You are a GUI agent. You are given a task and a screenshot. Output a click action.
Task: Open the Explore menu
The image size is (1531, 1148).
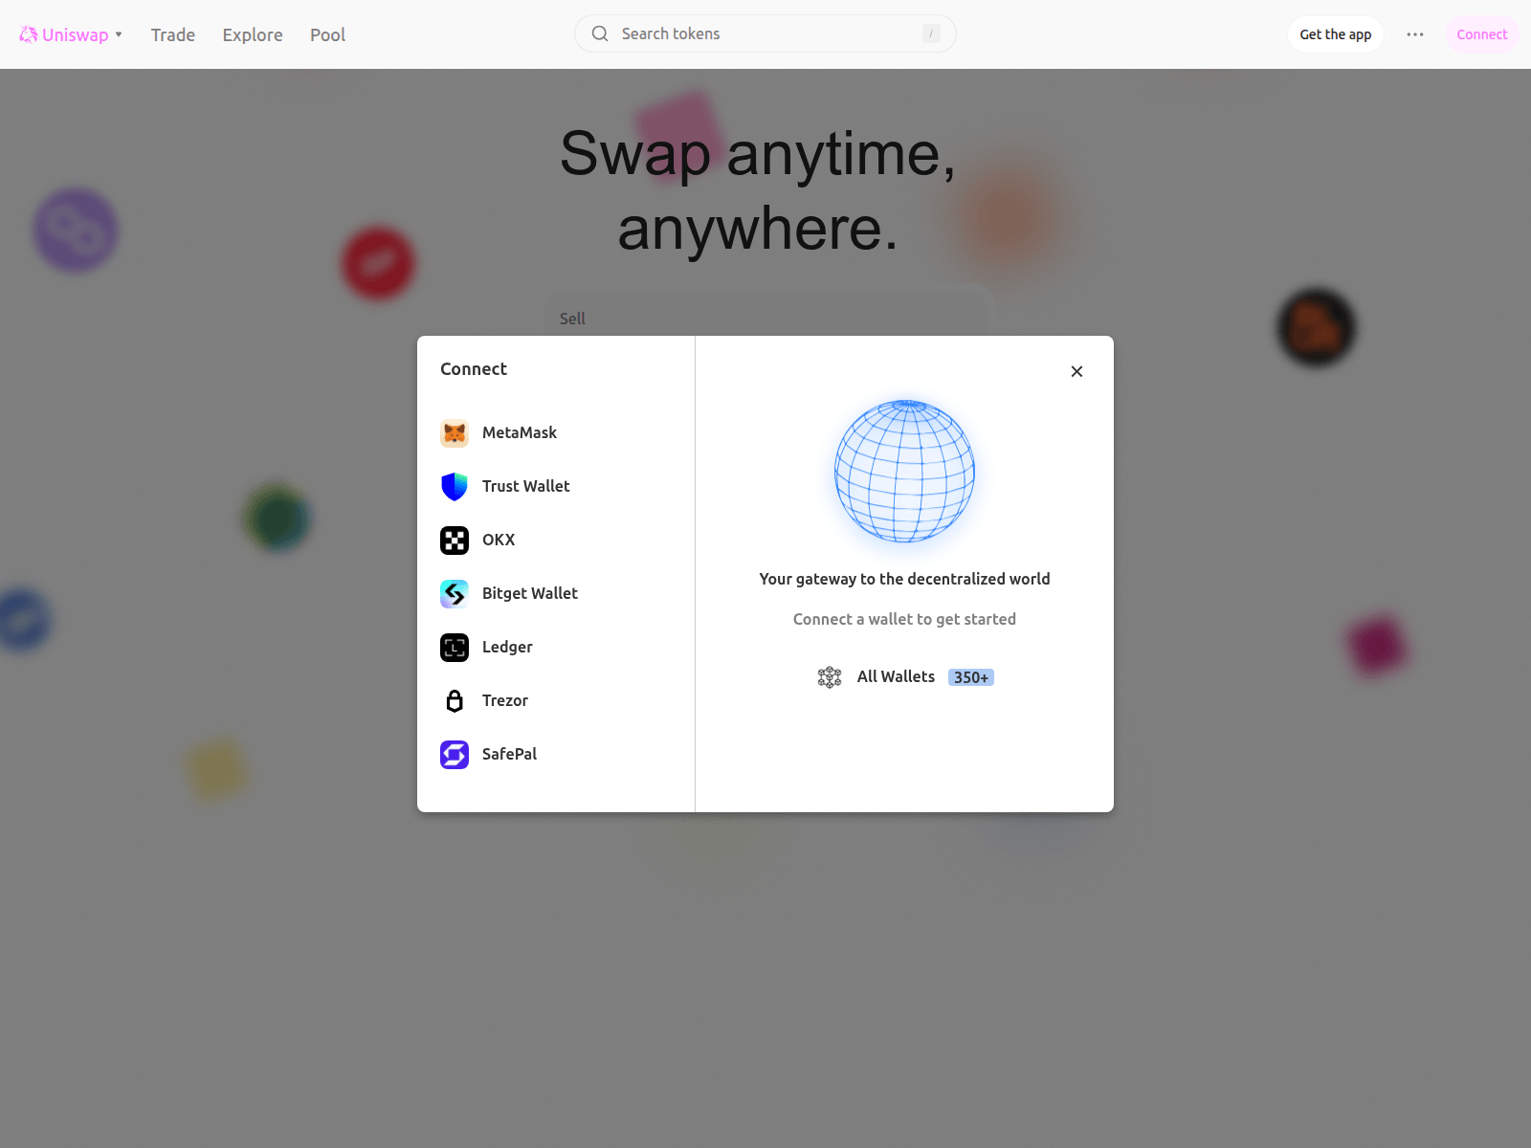tap(253, 34)
